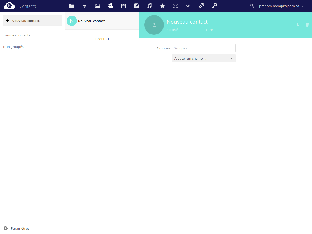Screen dimensions: 312x234
Task: Upload a photo via the avatar circle
Action: pyautogui.click(x=154, y=25)
